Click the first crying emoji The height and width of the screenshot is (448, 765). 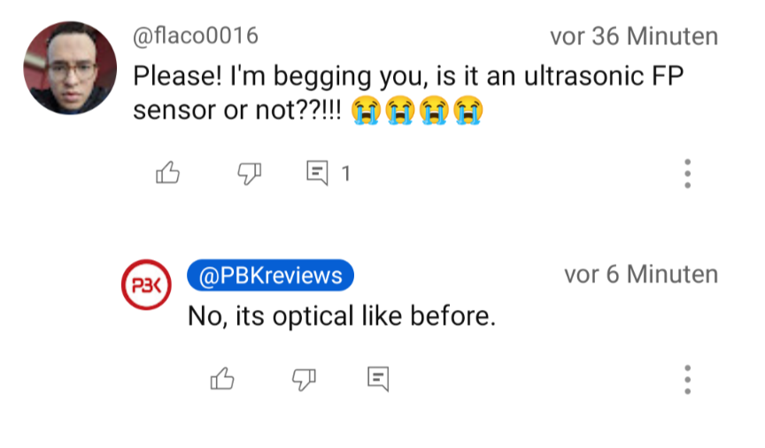coord(365,112)
